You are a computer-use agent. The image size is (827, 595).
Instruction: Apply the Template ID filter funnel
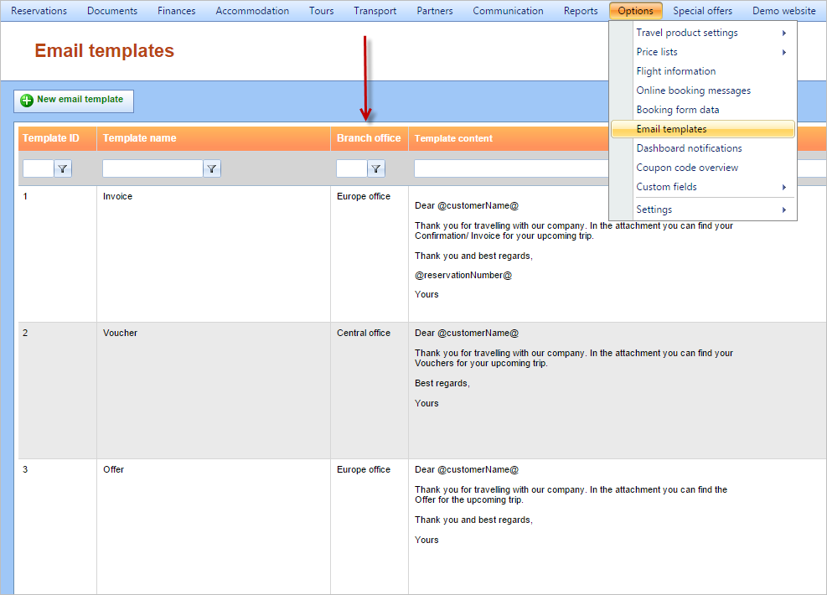pos(63,168)
